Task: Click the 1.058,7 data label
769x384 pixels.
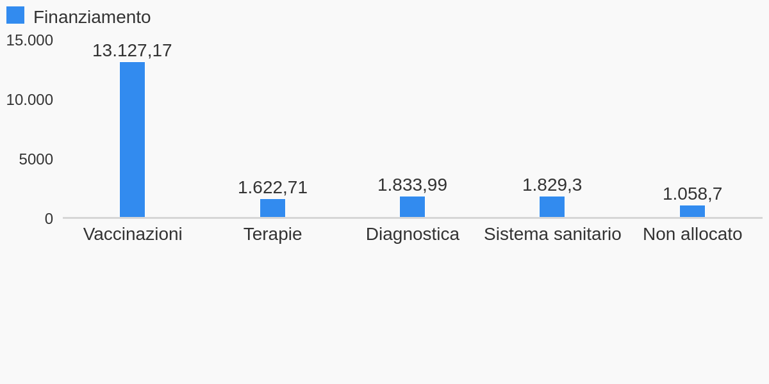Action: [x=692, y=194]
